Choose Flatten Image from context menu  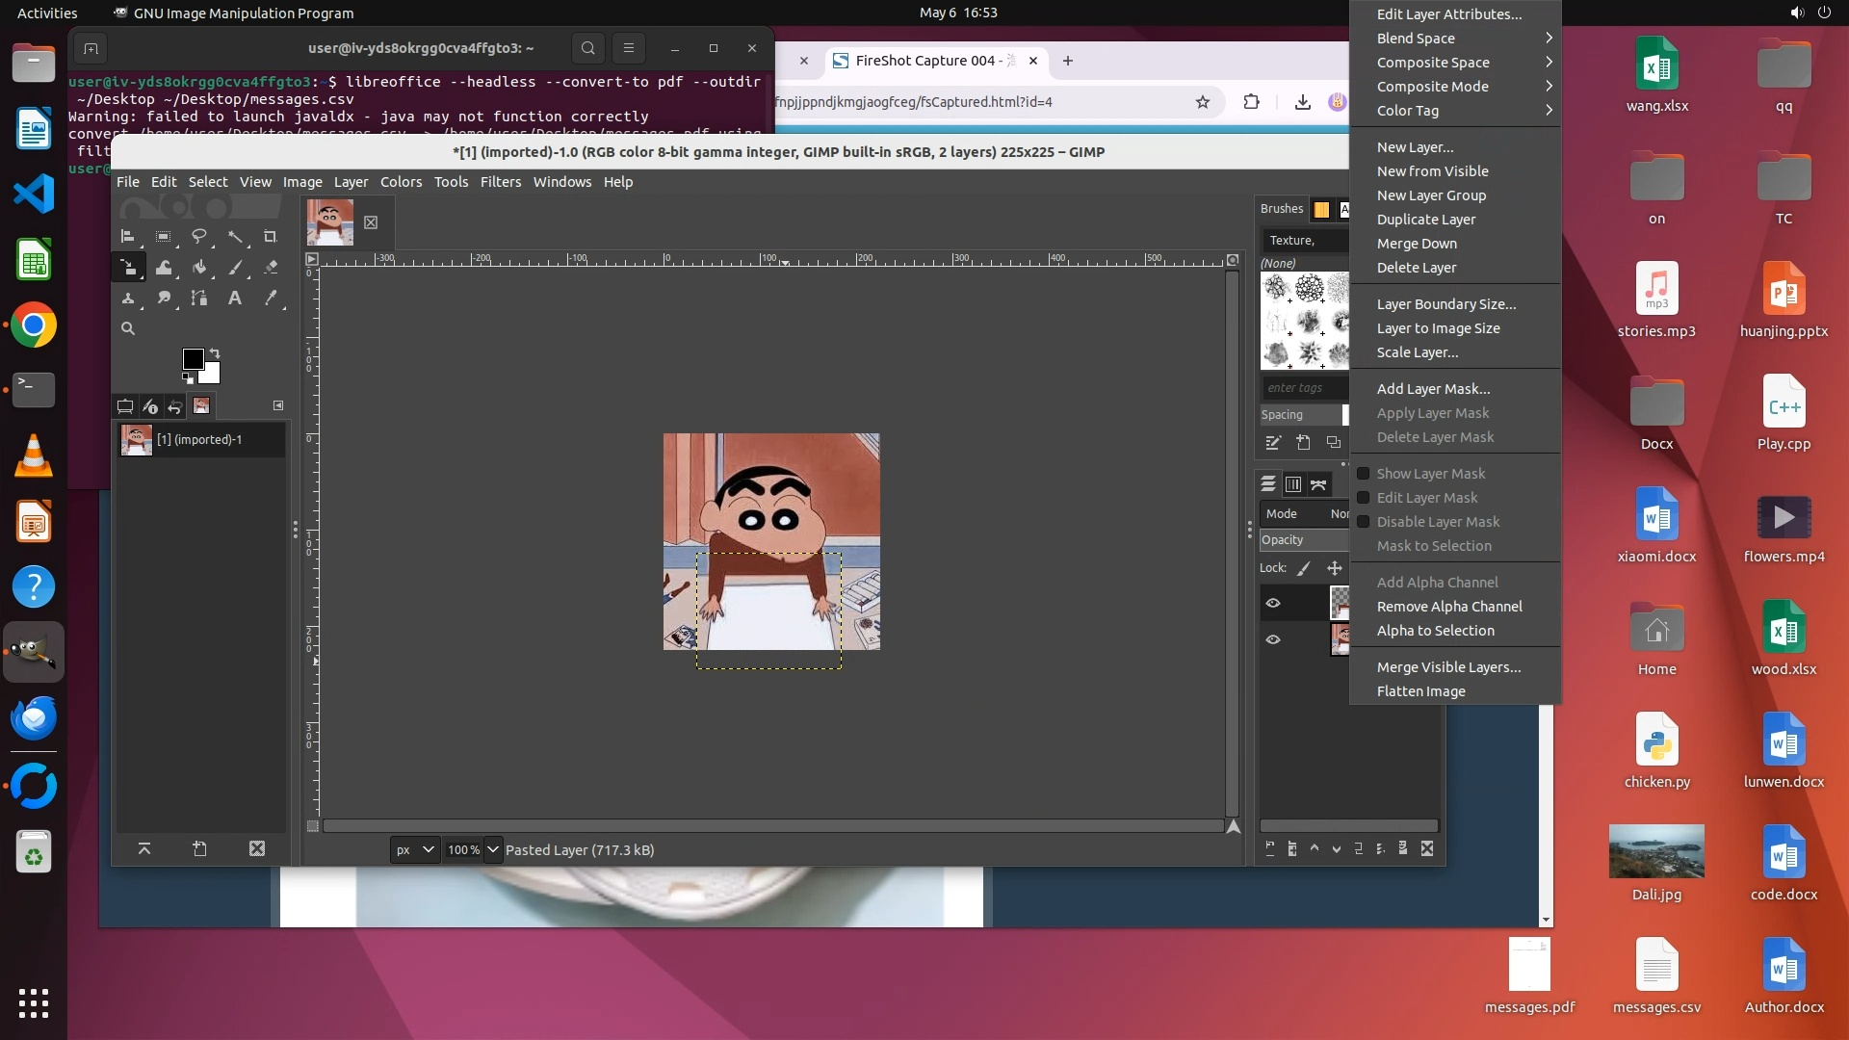point(1420,691)
